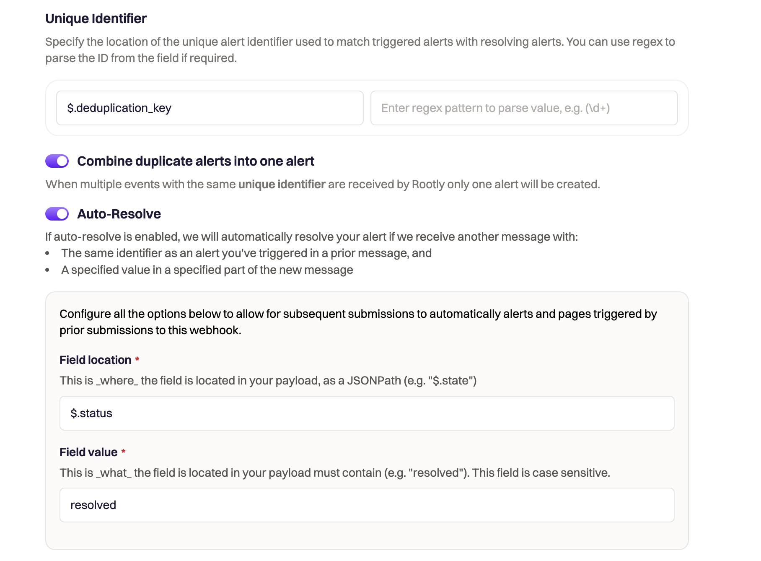
Task: Click the $.deduplication_key identifier field
Action: tap(210, 108)
